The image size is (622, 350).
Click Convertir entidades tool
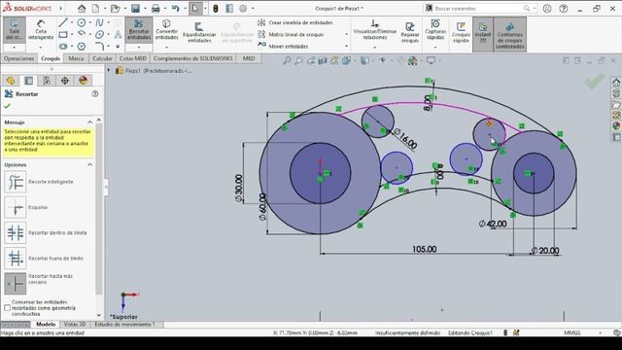point(166,30)
